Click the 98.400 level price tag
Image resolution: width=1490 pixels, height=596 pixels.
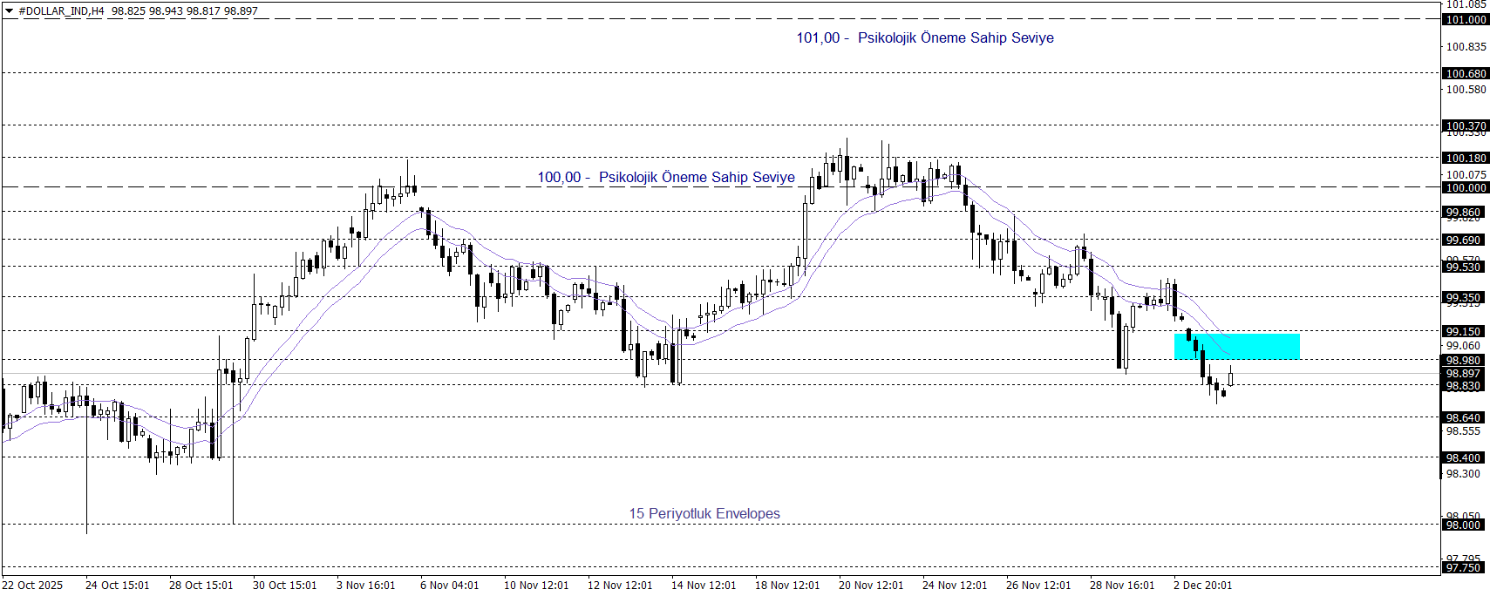[1463, 457]
